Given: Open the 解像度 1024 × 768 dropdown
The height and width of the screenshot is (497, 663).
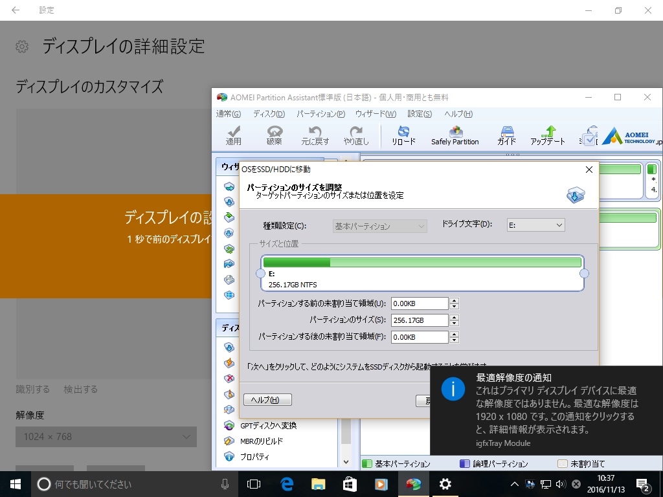Looking at the screenshot, I should (106, 437).
